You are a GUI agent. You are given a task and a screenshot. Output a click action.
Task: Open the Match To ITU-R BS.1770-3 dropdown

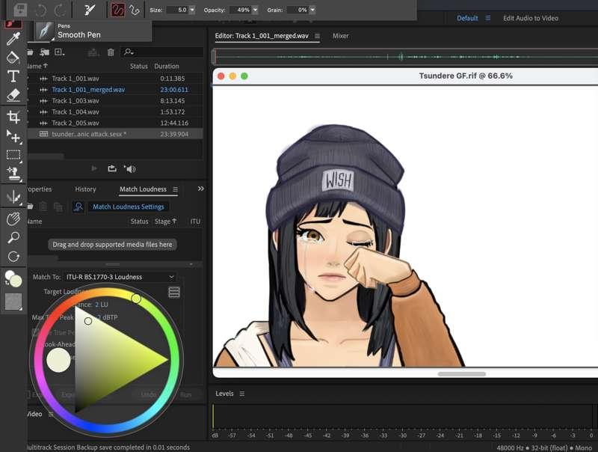pyautogui.click(x=120, y=277)
